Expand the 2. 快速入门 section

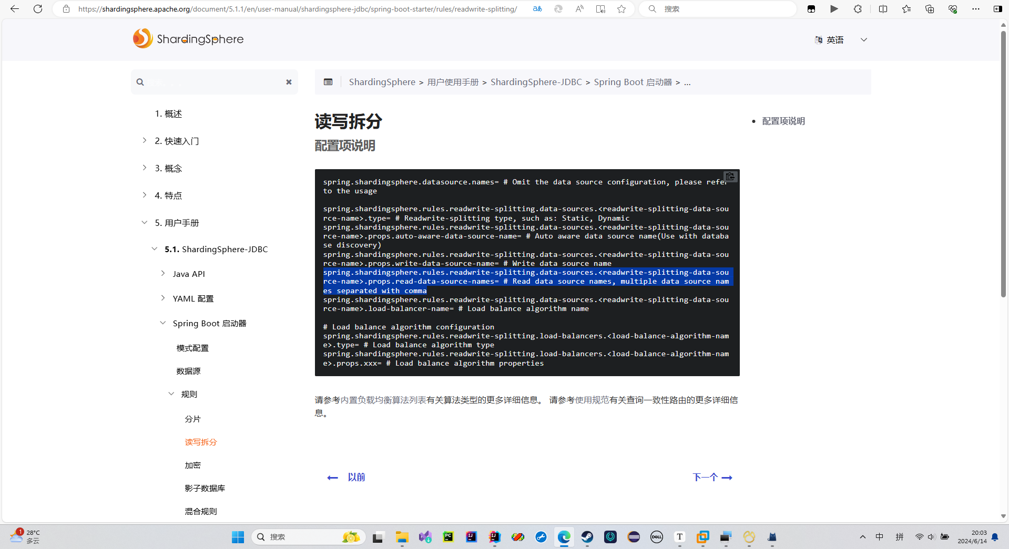click(x=145, y=140)
